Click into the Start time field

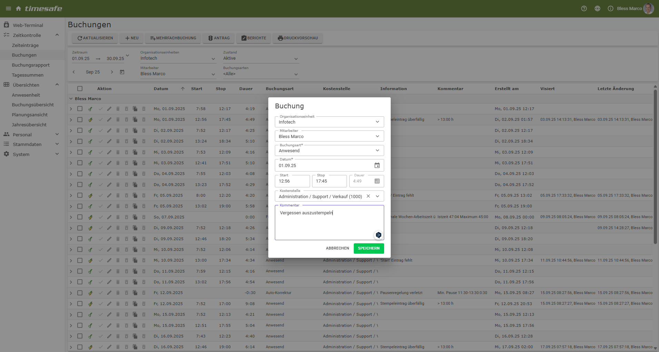(292, 181)
